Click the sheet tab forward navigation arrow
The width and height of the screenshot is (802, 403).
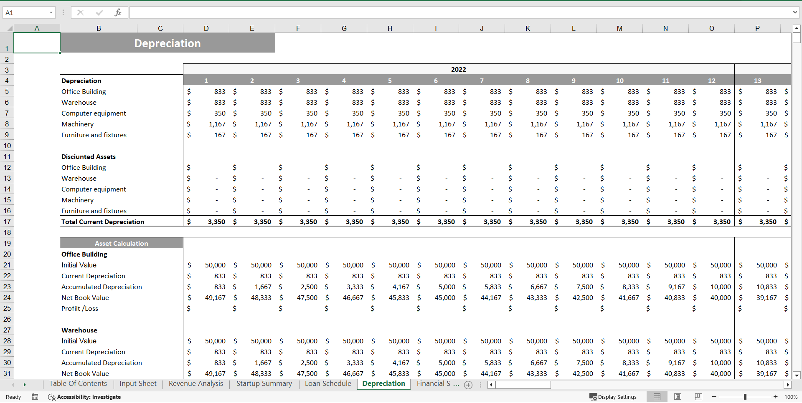coord(25,385)
